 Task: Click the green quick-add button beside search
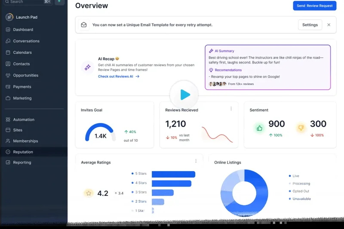pos(59,2)
